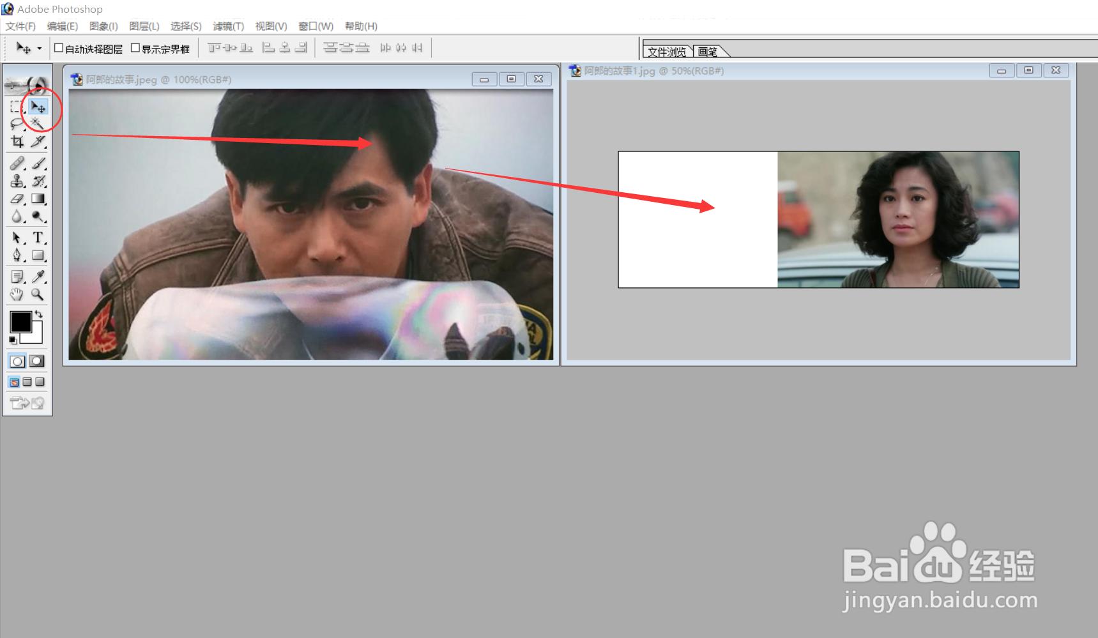Open the 图象(I) menu
Viewport: 1098px width, 638px height.
click(103, 26)
